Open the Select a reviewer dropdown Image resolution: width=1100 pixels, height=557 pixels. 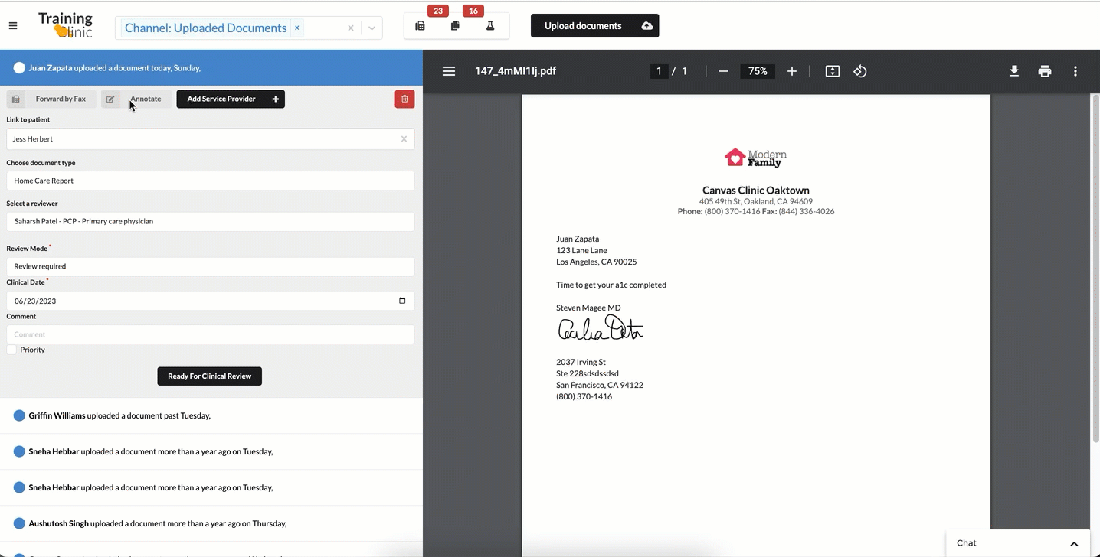pyautogui.click(x=210, y=221)
